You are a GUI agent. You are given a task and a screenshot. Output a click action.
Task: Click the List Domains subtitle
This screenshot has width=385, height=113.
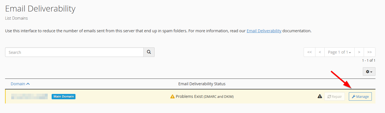(17, 18)
